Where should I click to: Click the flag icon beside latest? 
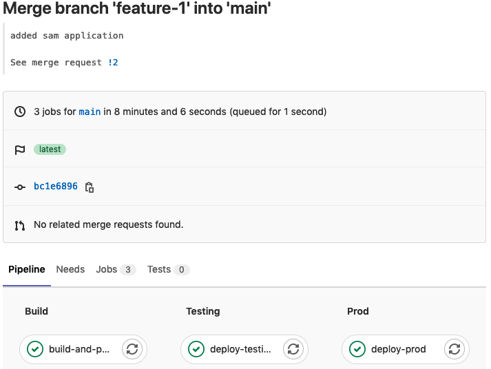(x=20, y=149)
